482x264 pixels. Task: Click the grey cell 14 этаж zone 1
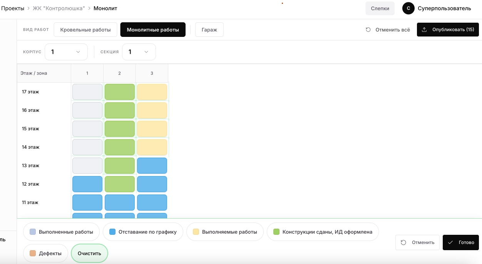[87, 147]
